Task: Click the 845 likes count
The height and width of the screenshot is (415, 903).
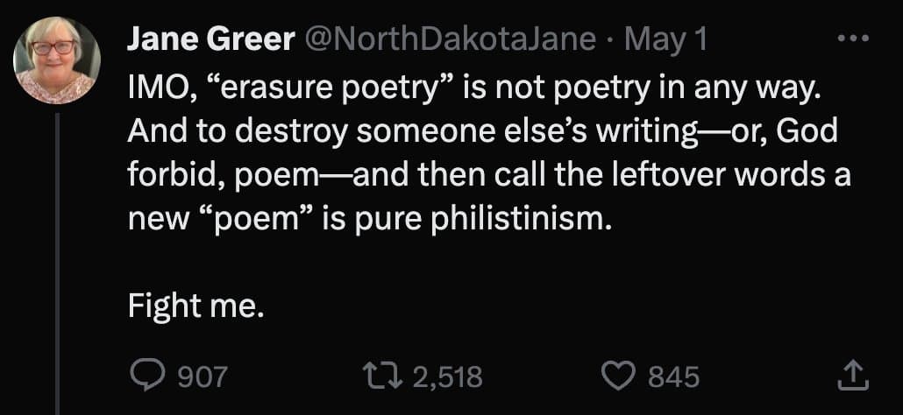Action: click(x=673, y=377)
